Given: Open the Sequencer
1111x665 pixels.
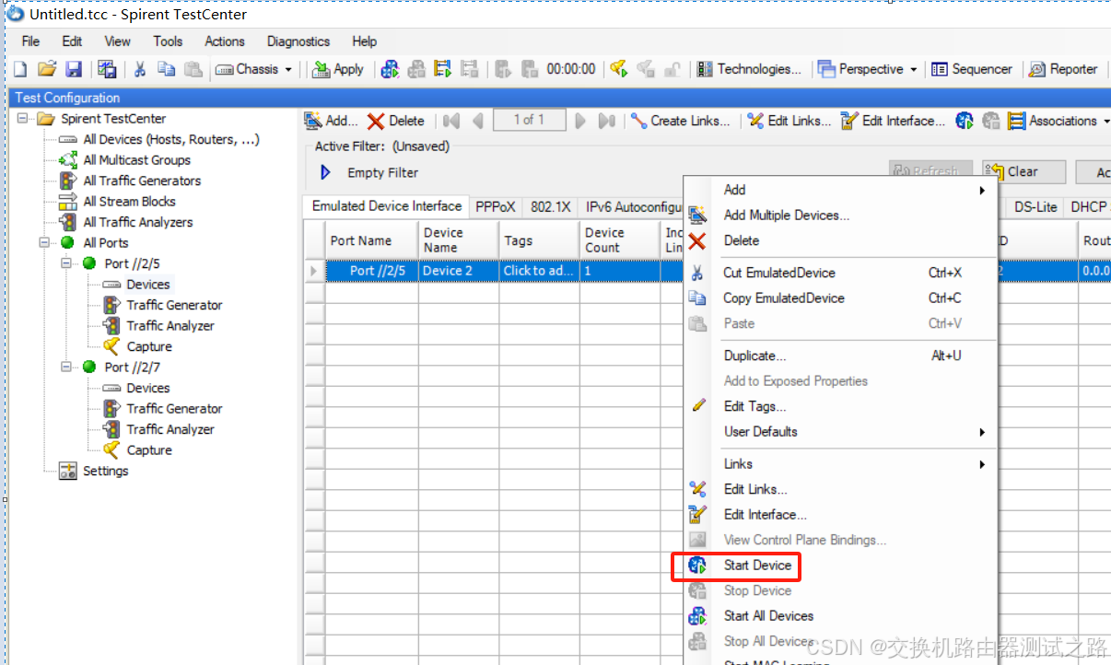Looking at the screenshot, I should tap(971, 69).
